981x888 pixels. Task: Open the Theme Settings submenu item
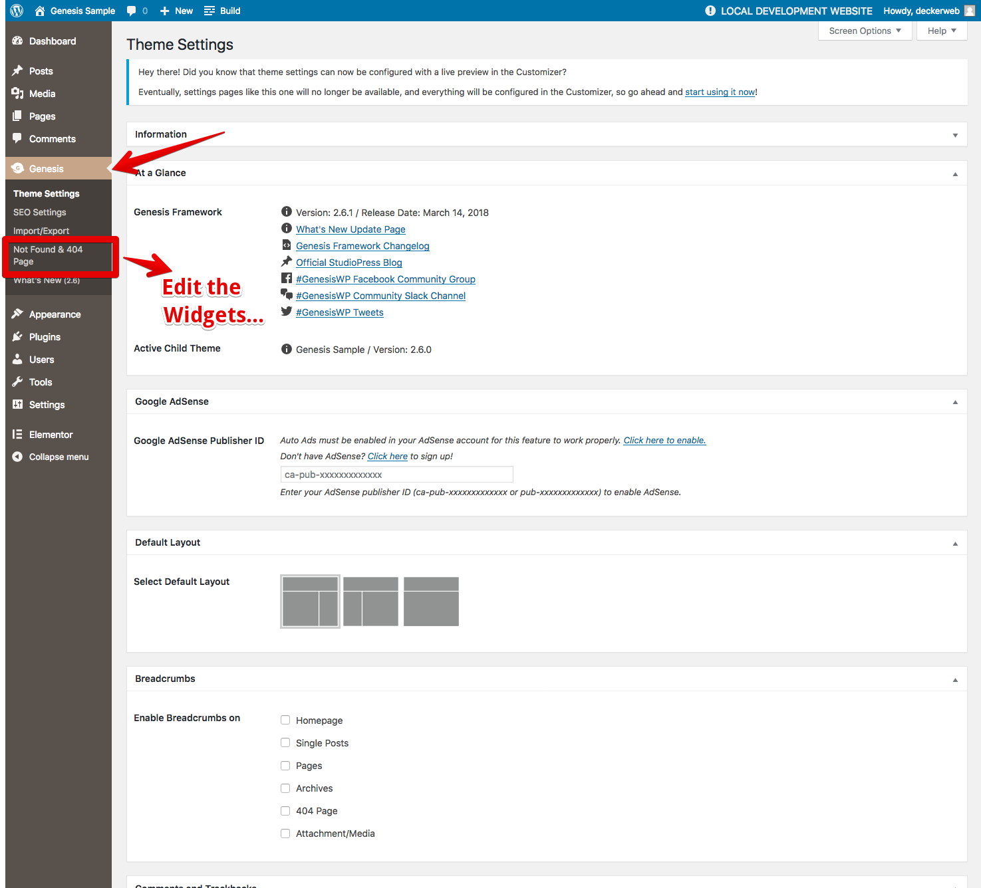click(x=47, y=193)
